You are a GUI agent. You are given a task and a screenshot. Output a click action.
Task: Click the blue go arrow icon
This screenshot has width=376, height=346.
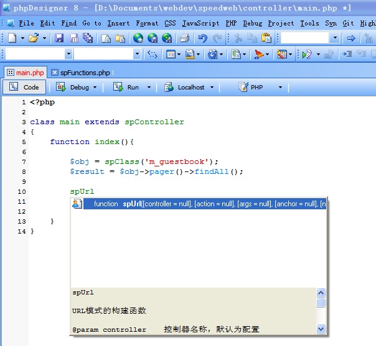(351, 38)
